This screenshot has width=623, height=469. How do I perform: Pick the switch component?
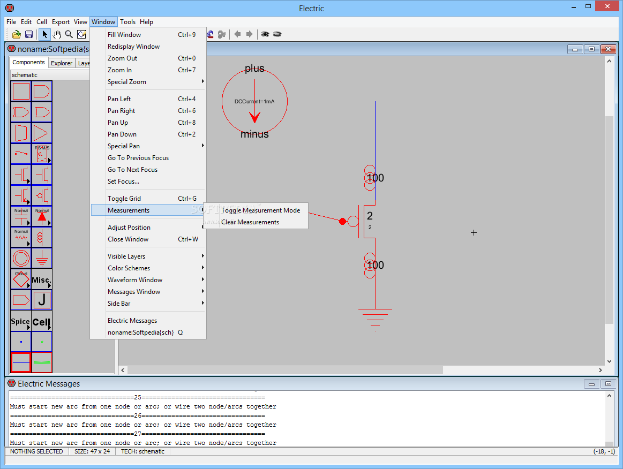point(21,154)
